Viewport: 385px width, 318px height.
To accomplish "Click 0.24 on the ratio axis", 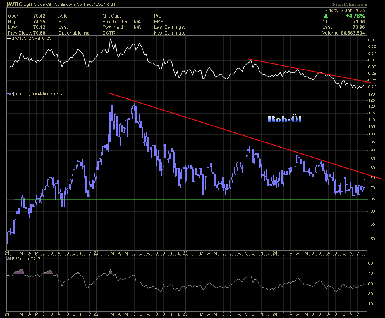I will 372,86.
